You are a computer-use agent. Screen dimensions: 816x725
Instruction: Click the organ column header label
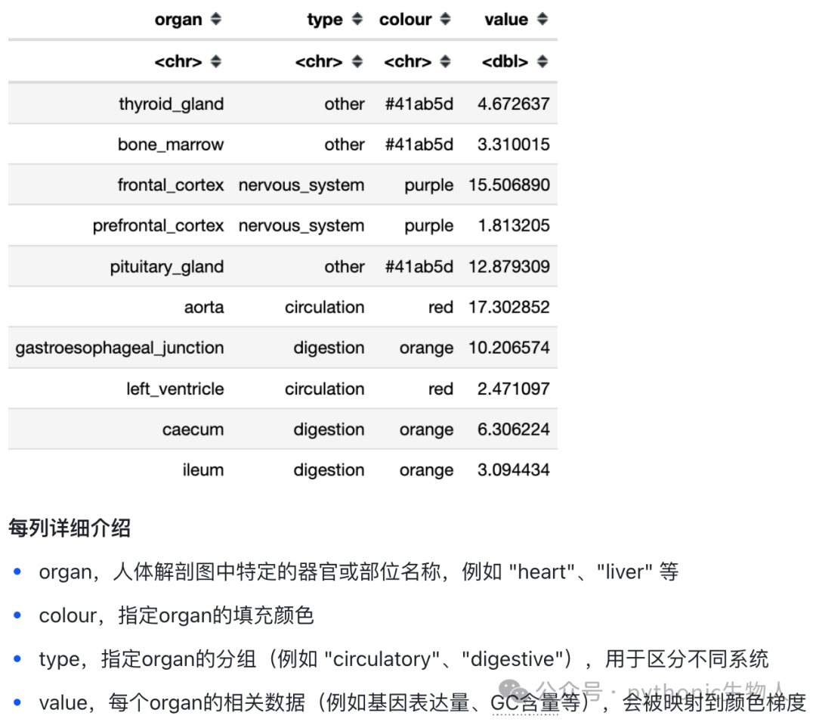[x=178, y=20]
